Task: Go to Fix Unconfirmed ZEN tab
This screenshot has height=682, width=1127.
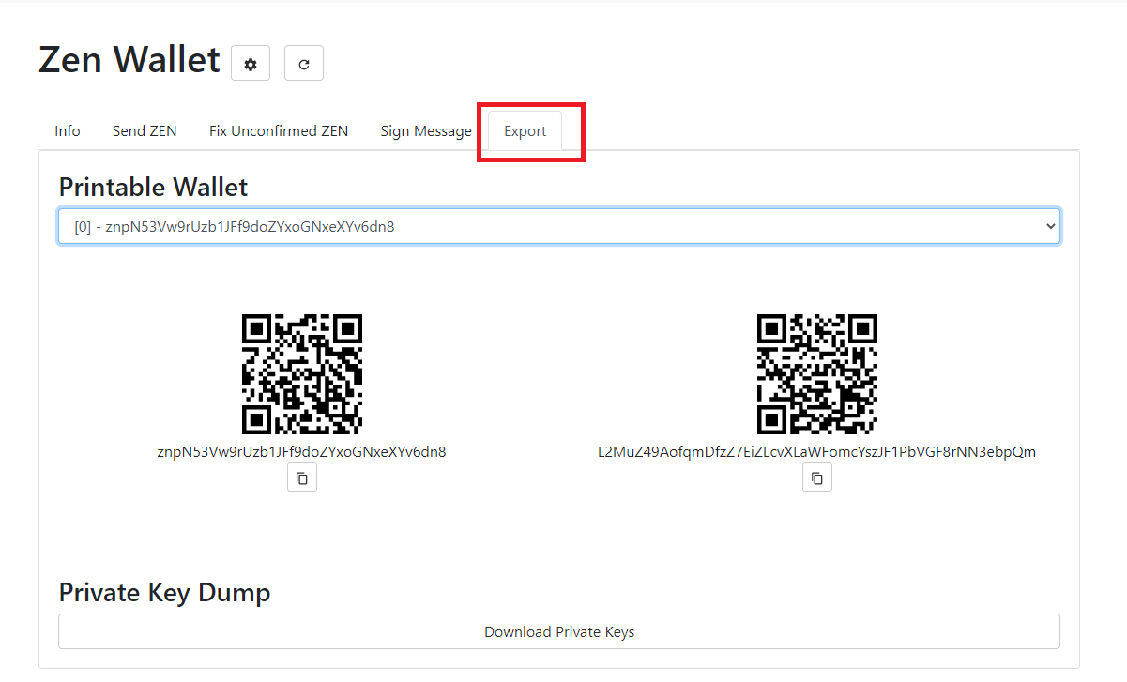Action: 279,131
